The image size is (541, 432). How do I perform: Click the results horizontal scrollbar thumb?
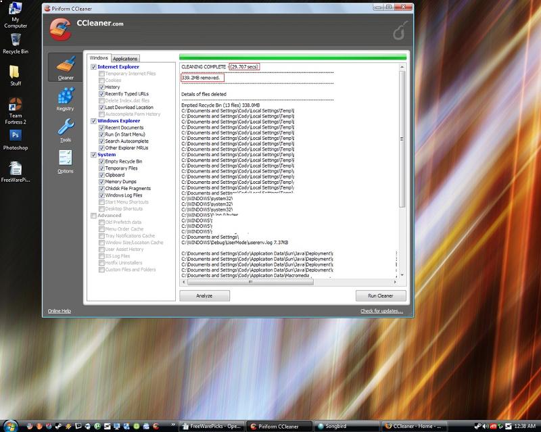[250, 282]
